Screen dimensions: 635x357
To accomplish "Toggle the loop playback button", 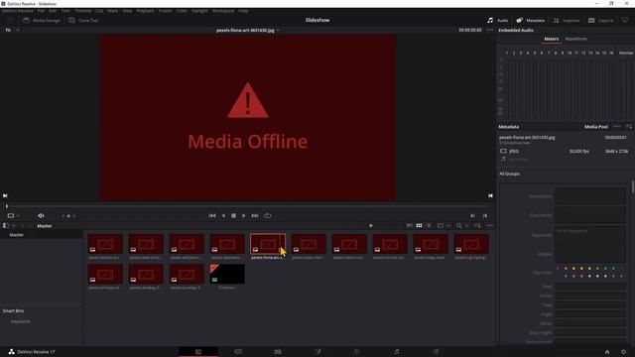I will coord(268,216).
